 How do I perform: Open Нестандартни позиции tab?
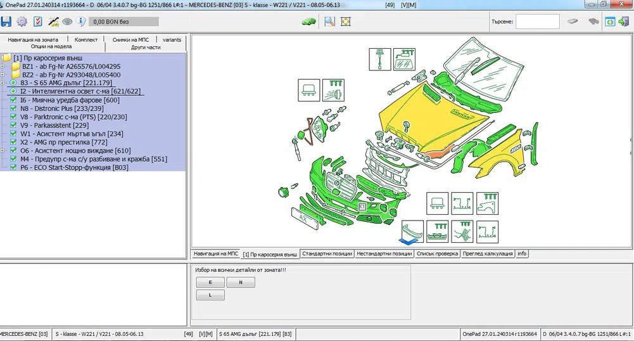click(x=384, y=254)
